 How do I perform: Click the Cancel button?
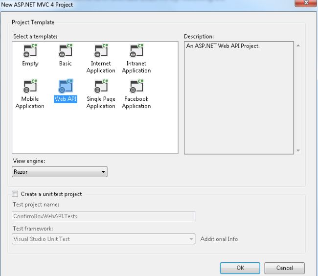coord(285,268)
